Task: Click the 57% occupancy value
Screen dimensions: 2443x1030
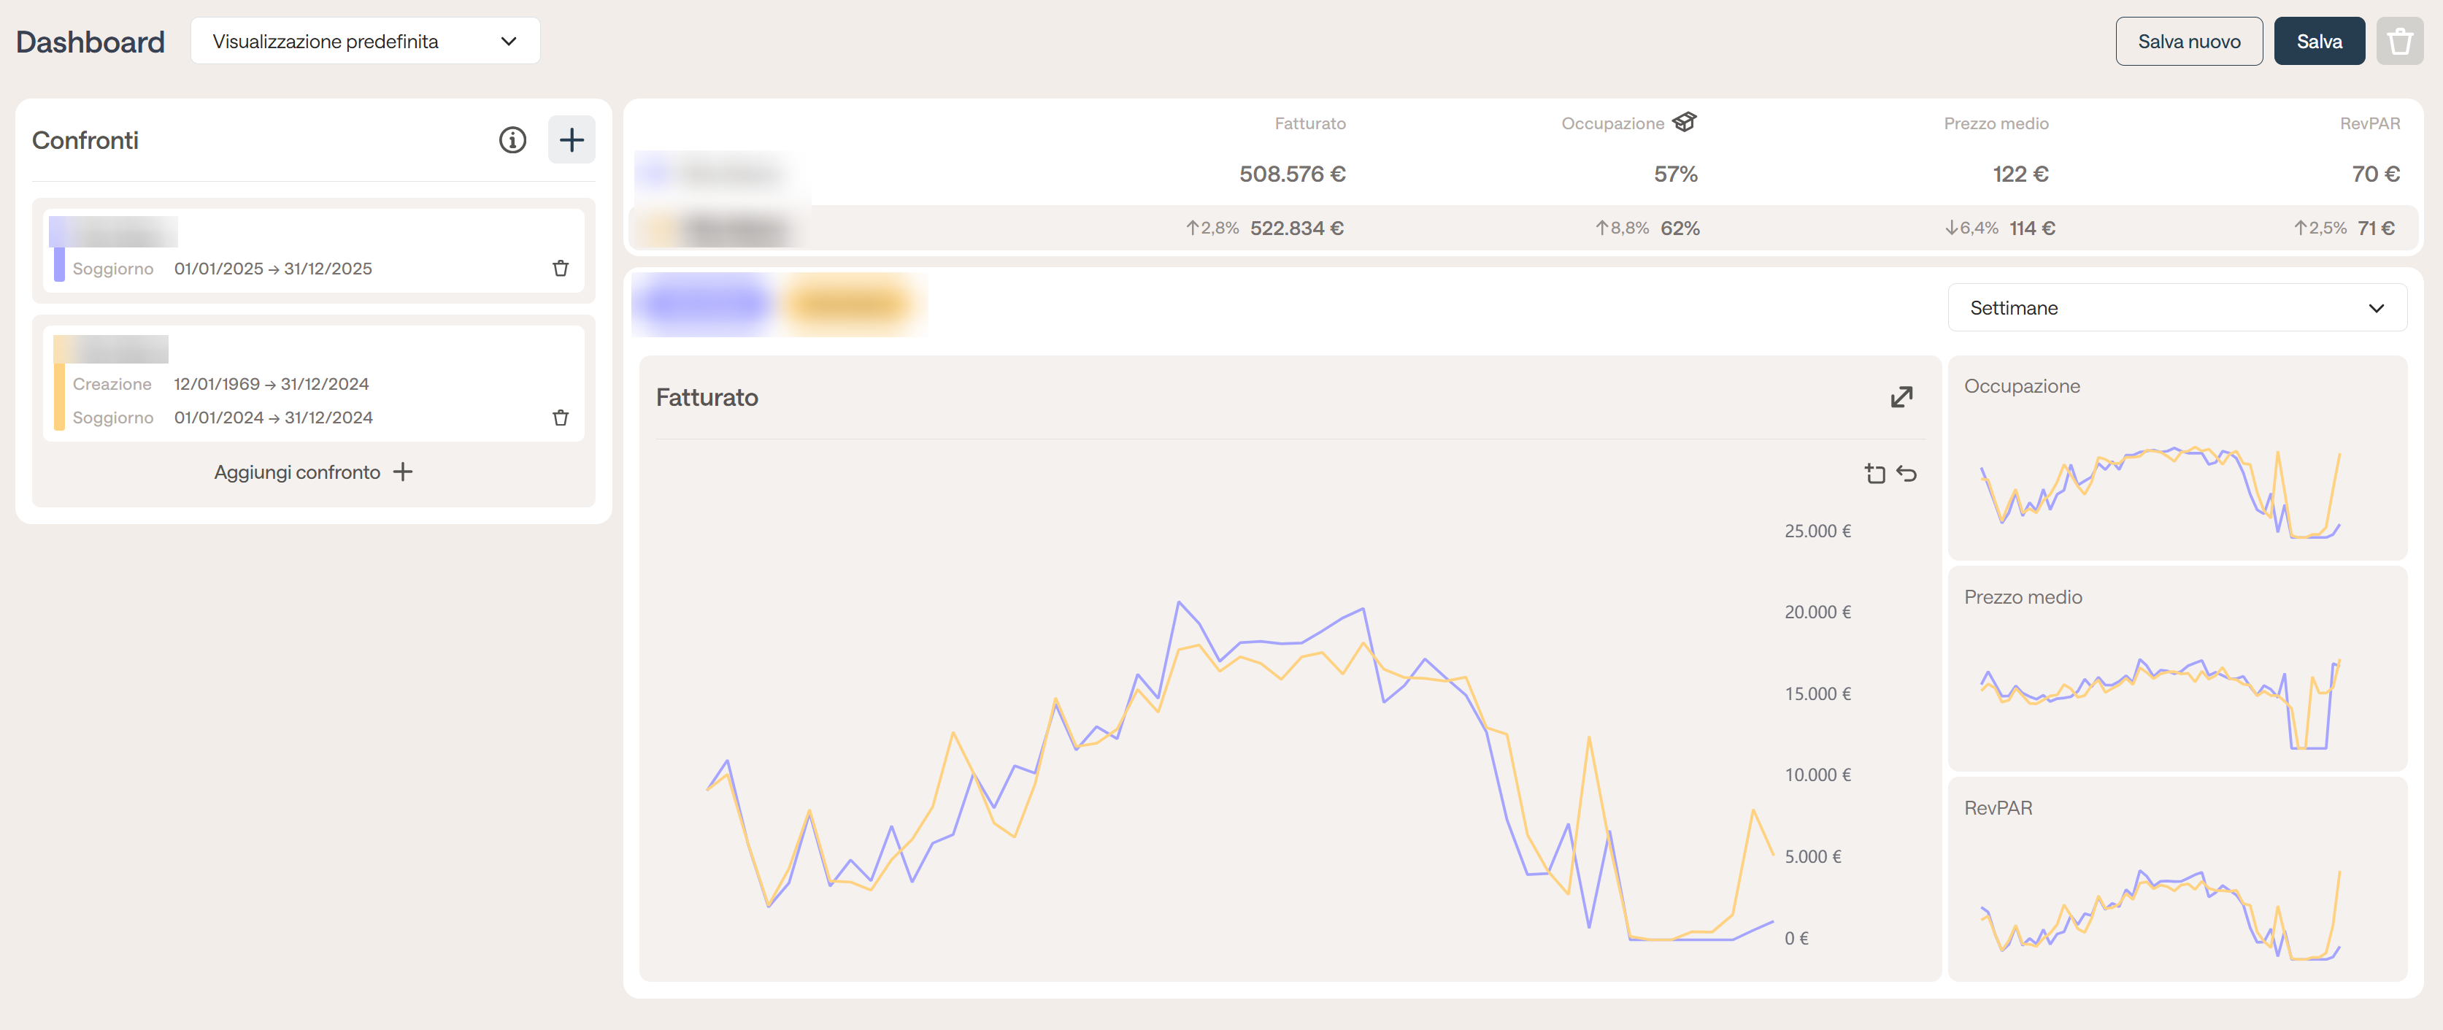Action: [x=1675, y=174]
